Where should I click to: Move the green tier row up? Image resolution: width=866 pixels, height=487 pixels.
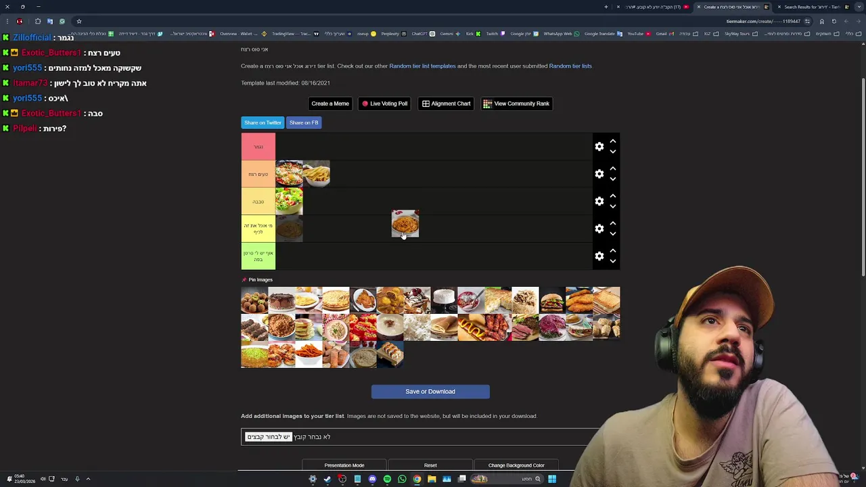[x=612, y=251]
